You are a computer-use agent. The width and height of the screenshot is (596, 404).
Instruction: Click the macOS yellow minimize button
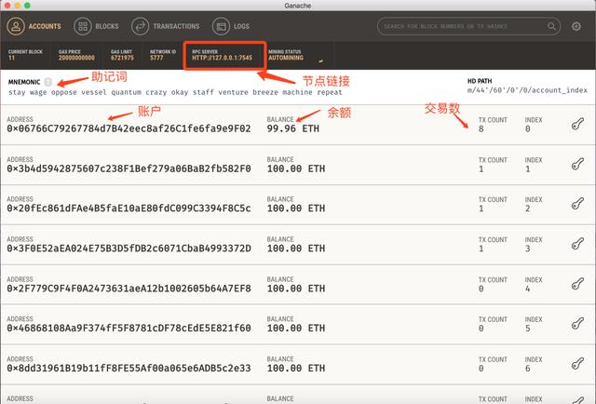(x=17, y=6)
